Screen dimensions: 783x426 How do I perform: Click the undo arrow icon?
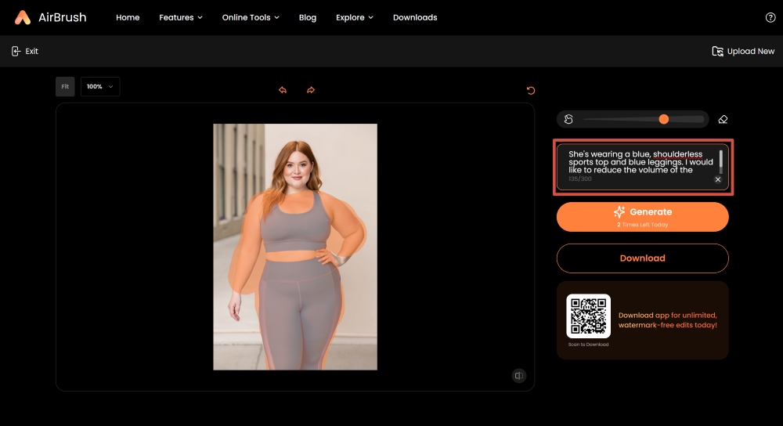pyautogui.click(x=283, y=90)
